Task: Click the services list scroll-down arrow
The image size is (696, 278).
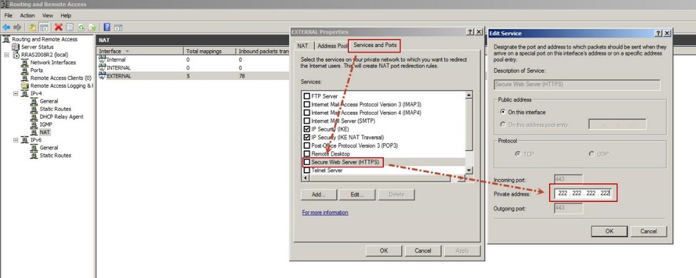Action: (468, 171)
